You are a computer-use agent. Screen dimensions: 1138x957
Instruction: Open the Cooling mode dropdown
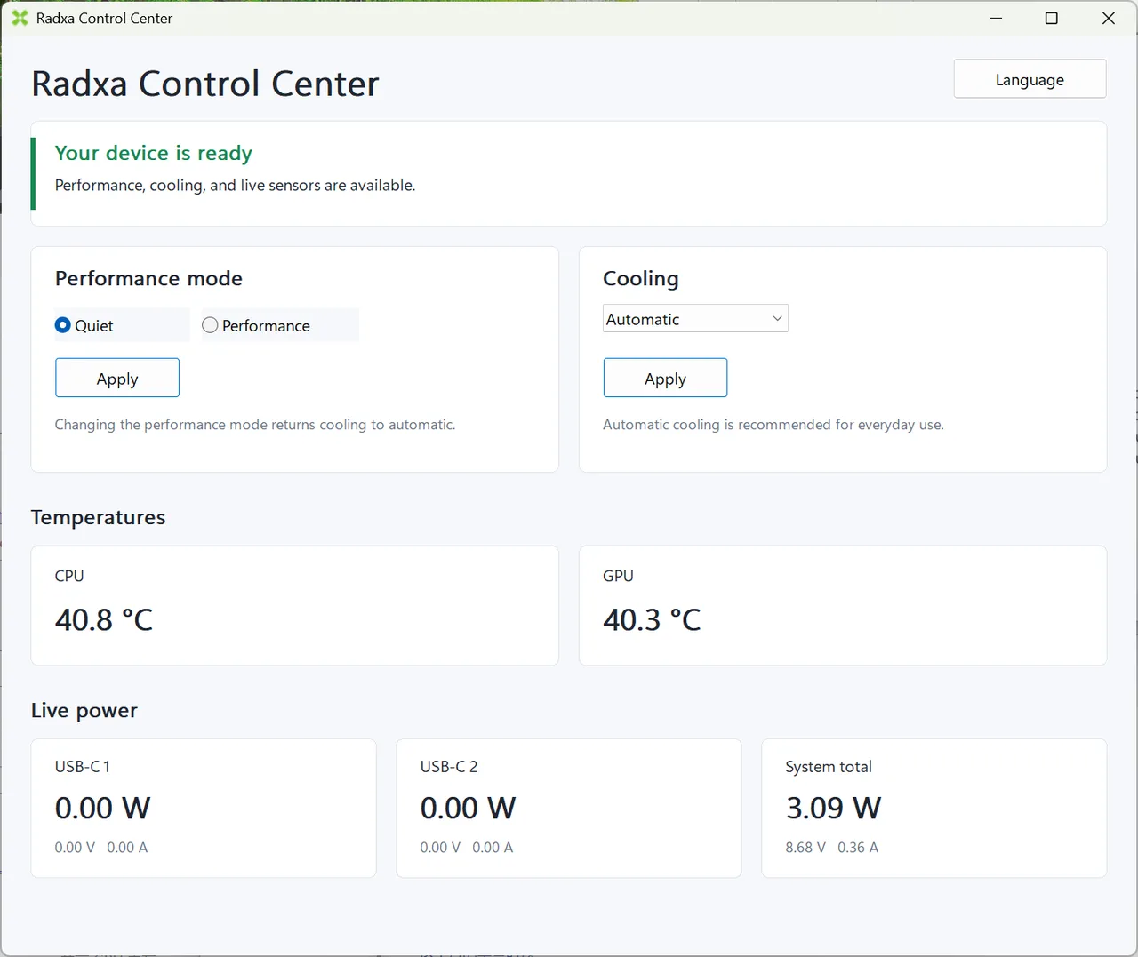point(695,319)
